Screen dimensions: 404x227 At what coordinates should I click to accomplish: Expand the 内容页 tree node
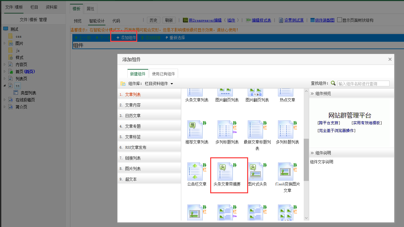point(4,65)
